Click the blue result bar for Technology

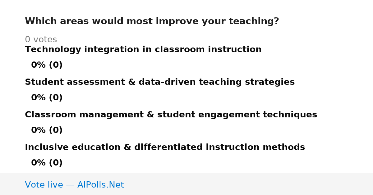pyautogui.click(x=25, y=65)
